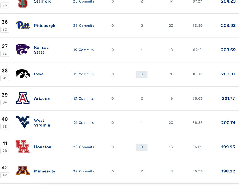This screenshot has height=185, width=240.
Task: Click the Kansas State wildcat logo
Action: pos(23,49)
